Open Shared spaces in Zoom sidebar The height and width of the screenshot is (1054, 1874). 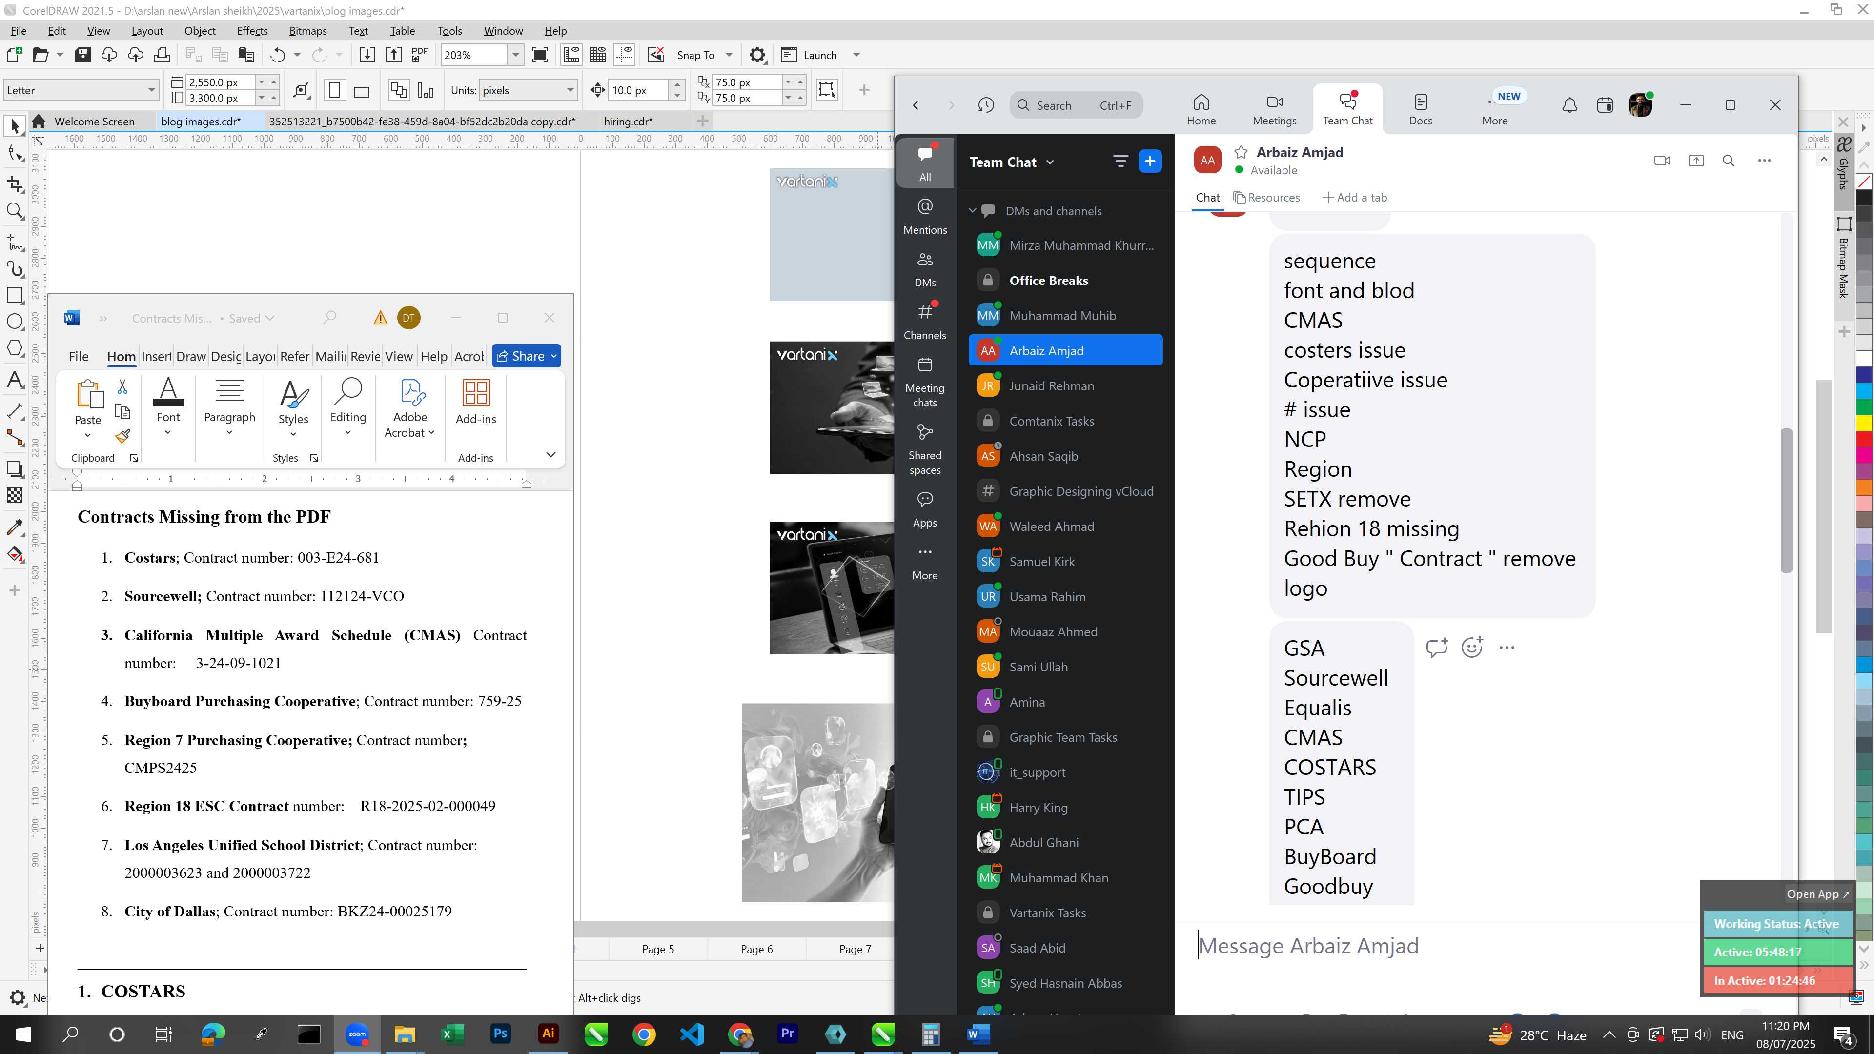(x=925, y=449)
